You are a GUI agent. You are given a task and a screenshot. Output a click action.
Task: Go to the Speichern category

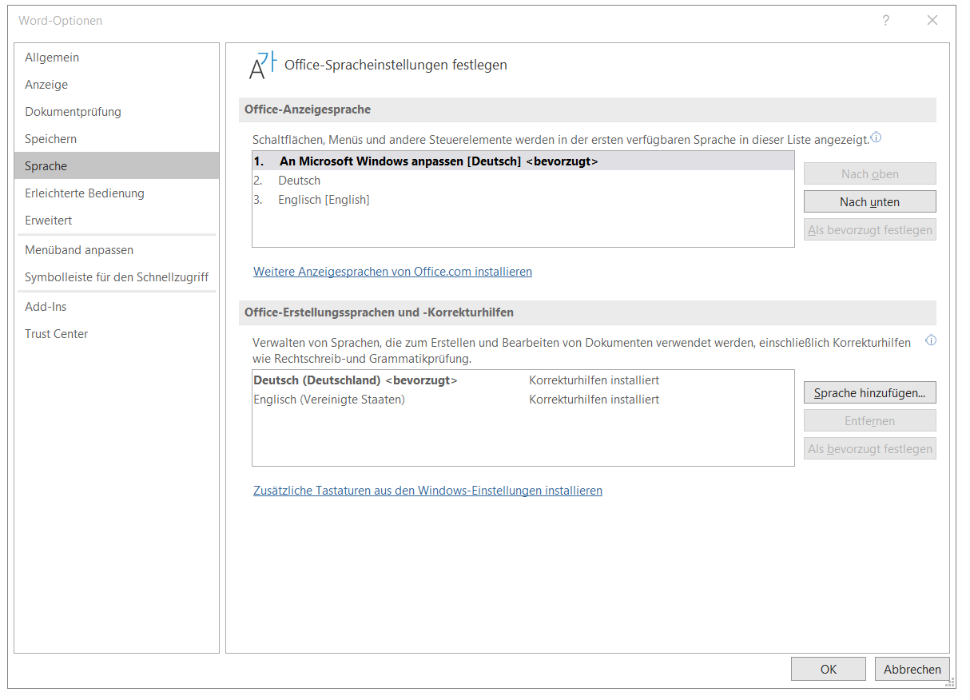[x=117, y=139]
